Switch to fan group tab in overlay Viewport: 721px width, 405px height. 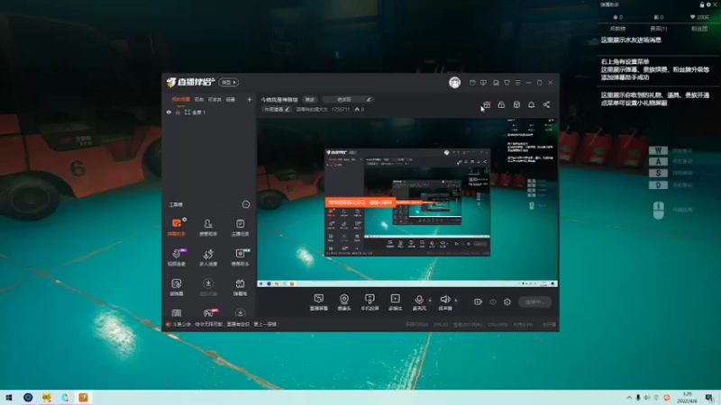(699, 29)
